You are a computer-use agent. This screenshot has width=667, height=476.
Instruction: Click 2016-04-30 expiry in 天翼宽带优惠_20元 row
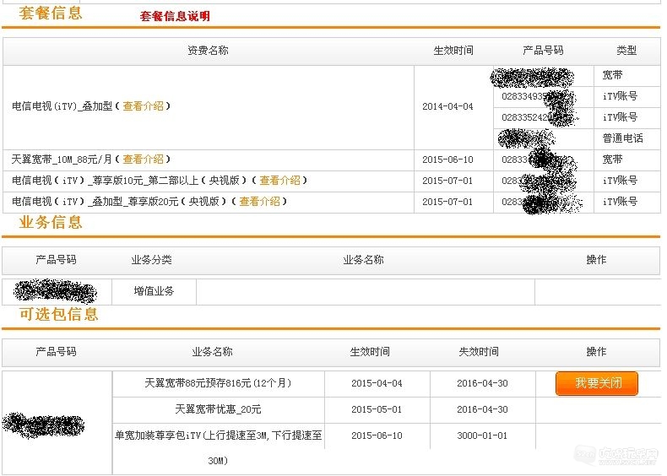point(482,410)
